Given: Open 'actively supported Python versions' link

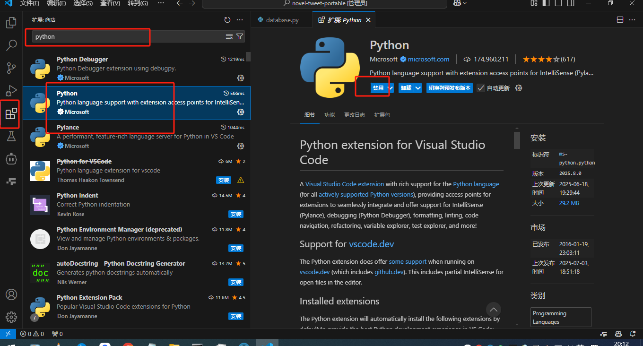Looking at the screenshot, I should [366, 194].
